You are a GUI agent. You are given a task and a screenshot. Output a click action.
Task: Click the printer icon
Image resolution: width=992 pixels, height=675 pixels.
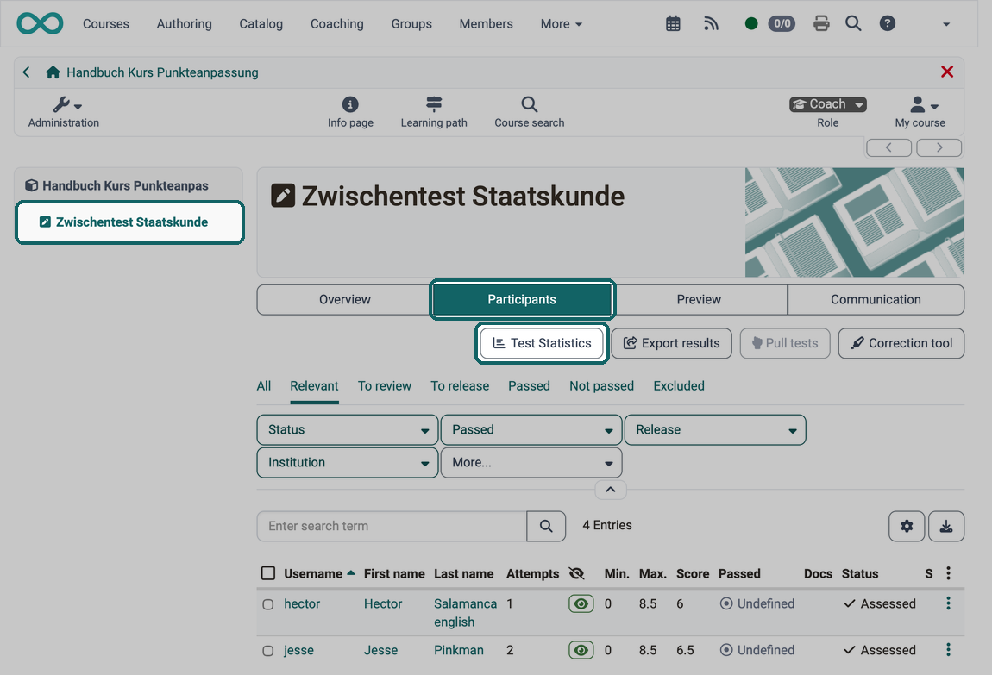821,24
